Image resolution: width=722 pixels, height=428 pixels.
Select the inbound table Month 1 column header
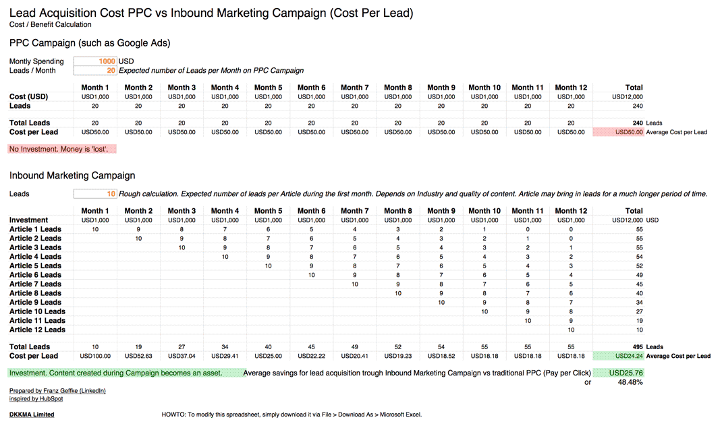click(95, 211)
